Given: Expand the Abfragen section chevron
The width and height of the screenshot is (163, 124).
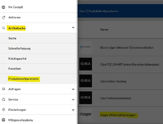Looking at the screenshot, I should click(73, 89).
